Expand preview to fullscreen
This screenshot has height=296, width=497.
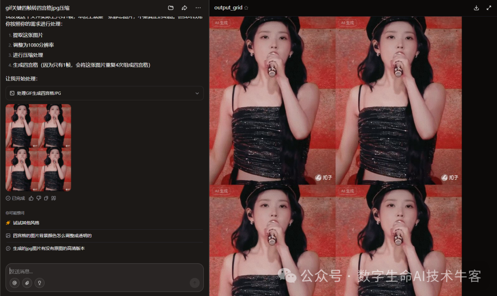pyautogui.click(x=489, y=8)
